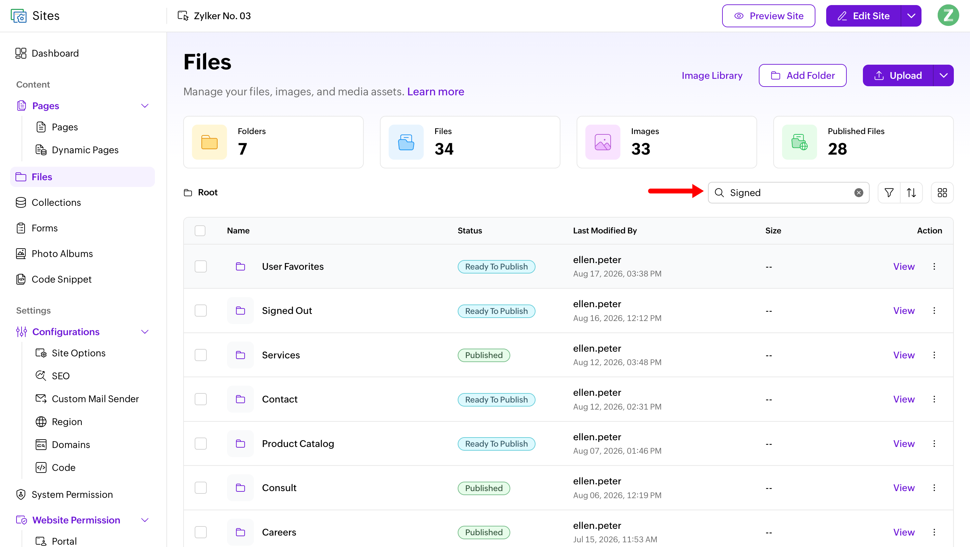Open three-dot menu for Consult
Viewport: 970px width, 547px height.
tap(934, 488)
